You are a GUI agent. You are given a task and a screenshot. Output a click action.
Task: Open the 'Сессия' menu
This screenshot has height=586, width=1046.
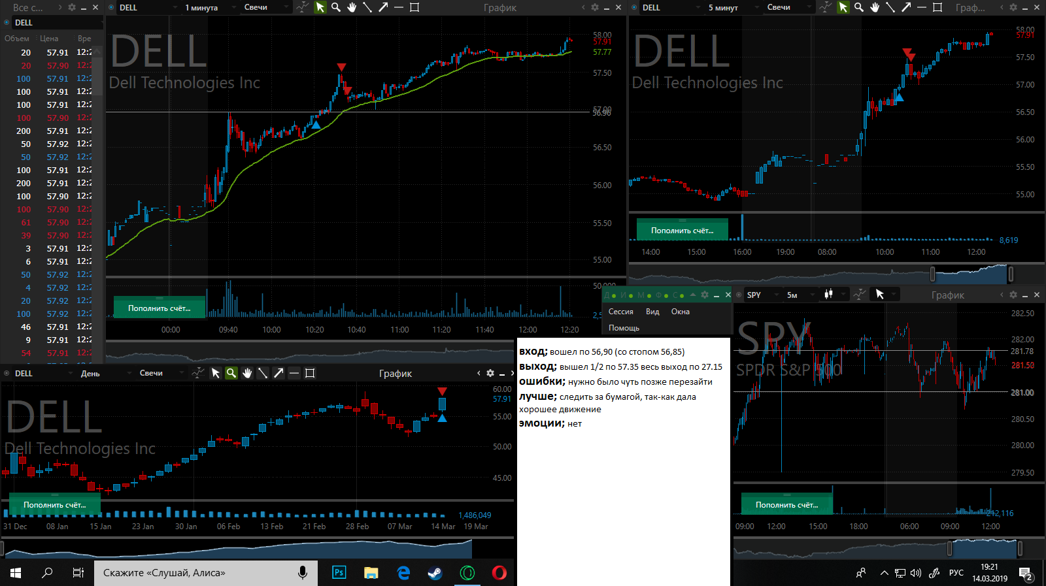(621, 312)
